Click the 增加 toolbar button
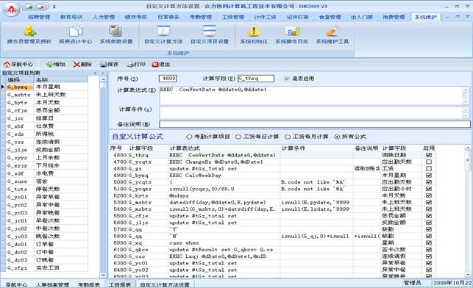The height and width of the screenshot is (288, 473). 56,65
